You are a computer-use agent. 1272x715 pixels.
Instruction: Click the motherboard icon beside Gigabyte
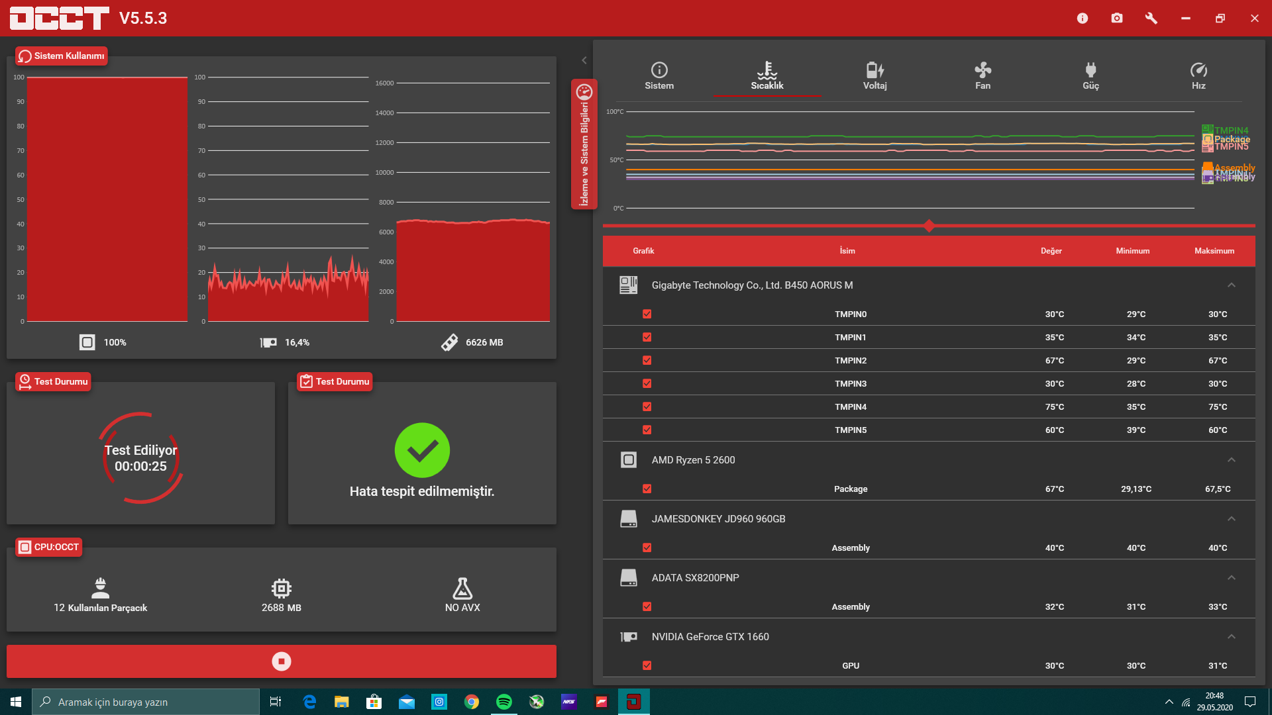pyautogui.click(x=629, y=285)
